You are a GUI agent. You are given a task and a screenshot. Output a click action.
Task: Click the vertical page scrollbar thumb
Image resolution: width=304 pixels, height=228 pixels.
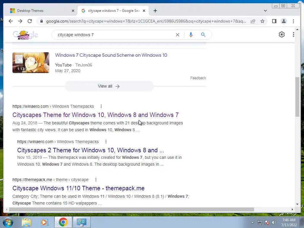[x=297, y=96]
